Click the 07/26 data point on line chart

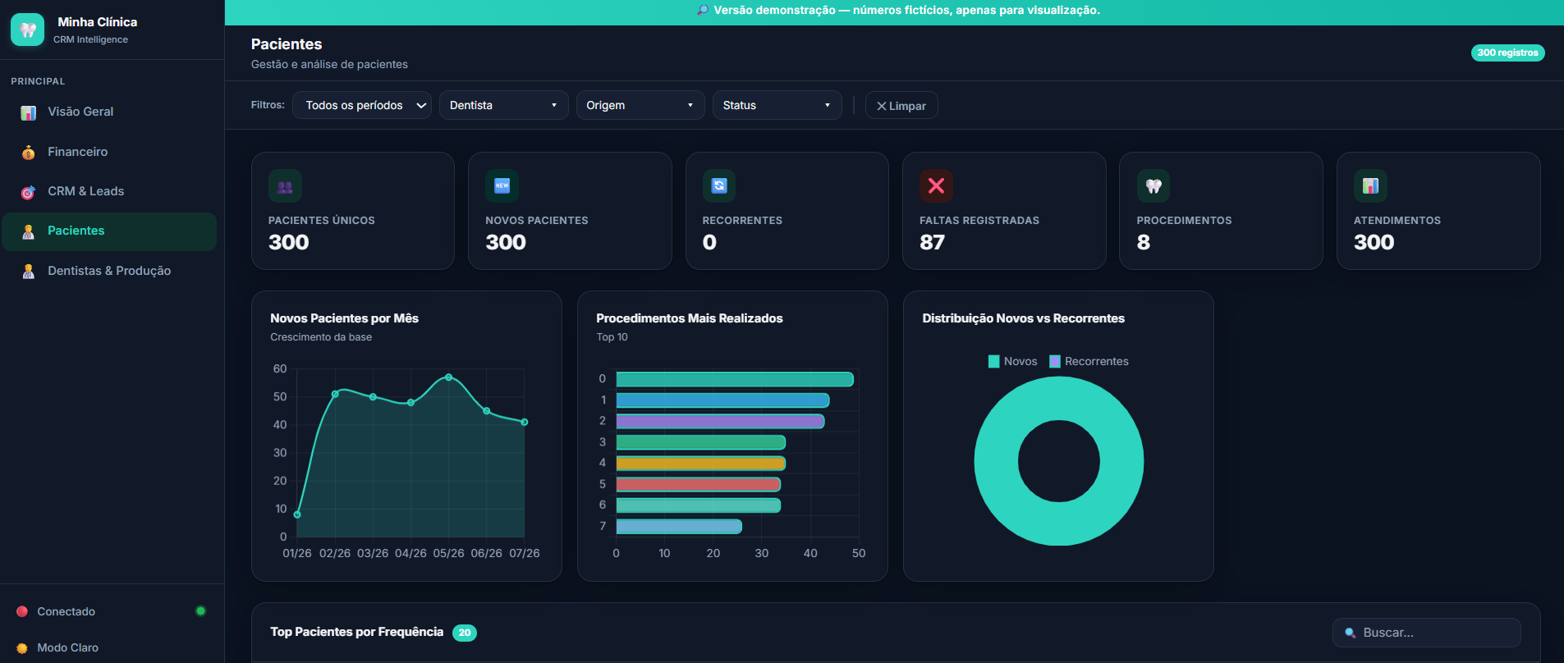click(525, 422)
